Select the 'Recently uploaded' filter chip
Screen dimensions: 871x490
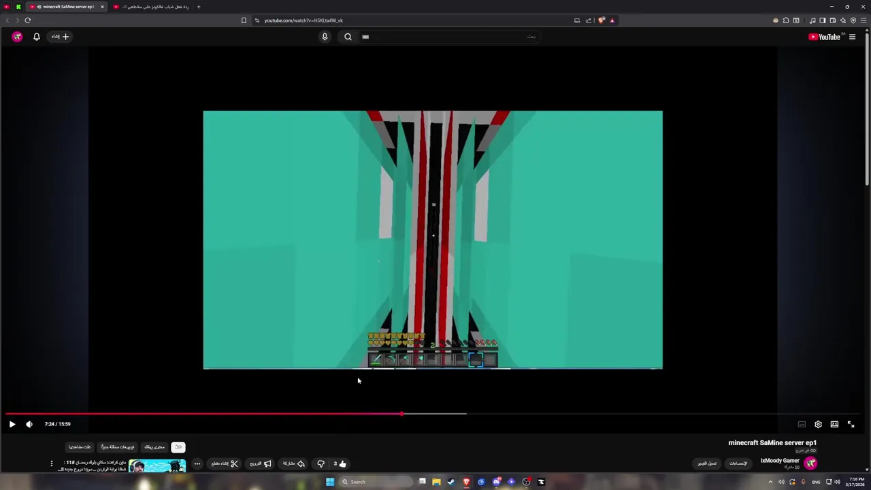[118, 447]
